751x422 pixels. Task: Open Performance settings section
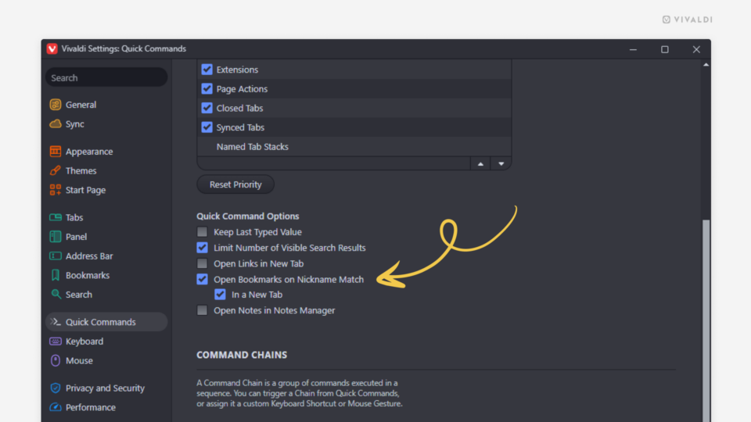[x=106, y=407]
